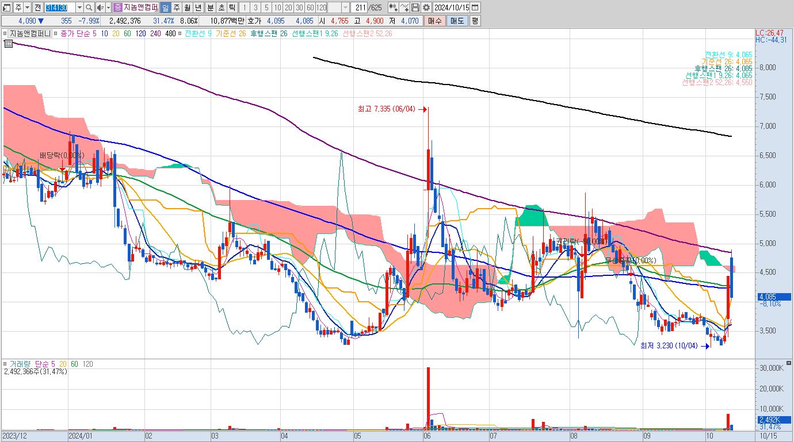Toggle square marker before 종가 단순 legend
The height and width of the screenshot is (442, 794).
point(56,33)
